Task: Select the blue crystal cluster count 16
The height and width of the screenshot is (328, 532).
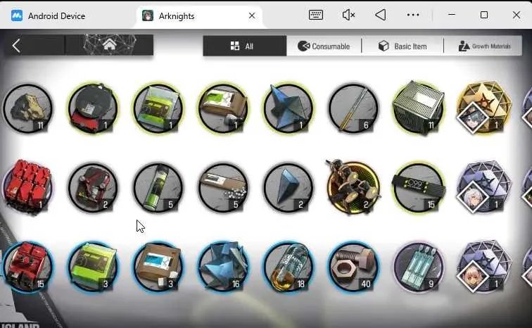Action: pyautogui.click(x=223, y=267)
